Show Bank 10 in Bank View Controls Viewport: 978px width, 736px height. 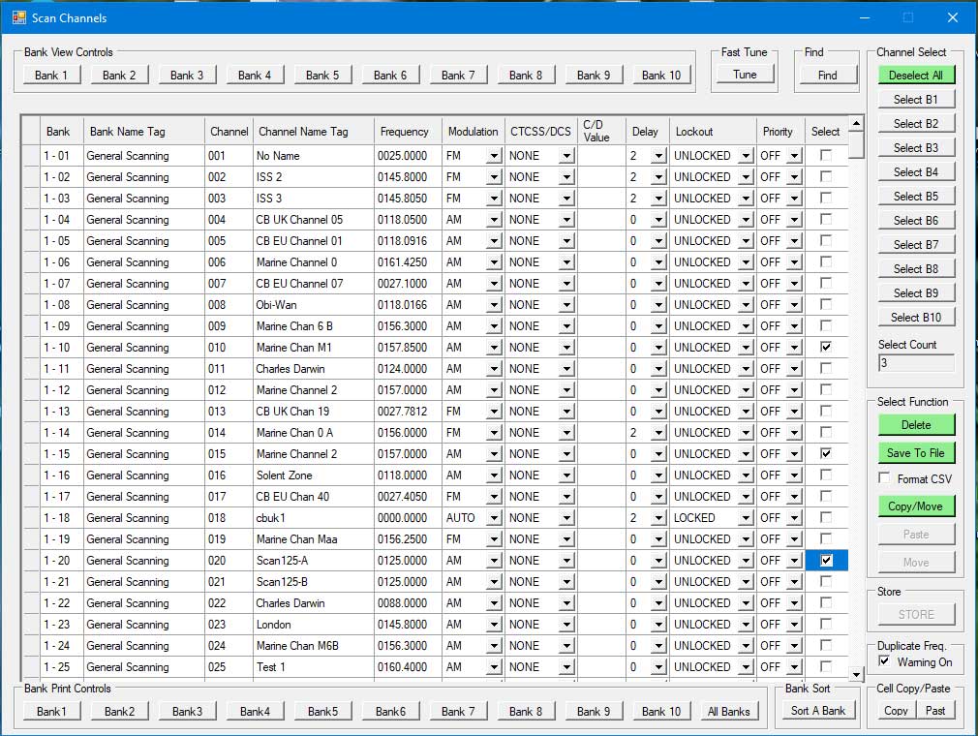tap(661, 76)
